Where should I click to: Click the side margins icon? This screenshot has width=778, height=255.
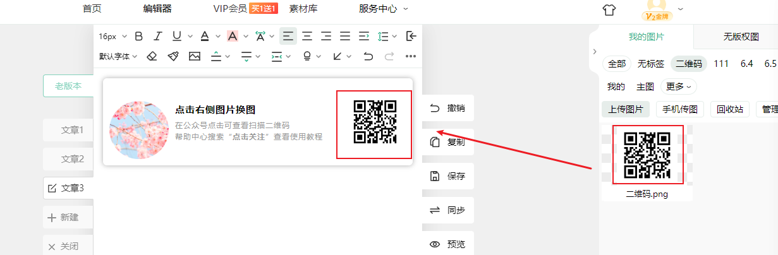pyautogui.click(x=277, y=56)
